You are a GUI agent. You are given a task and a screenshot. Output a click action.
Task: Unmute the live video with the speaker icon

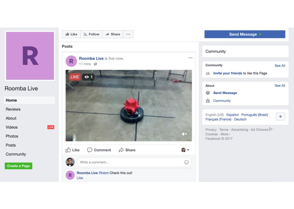click(x=184, y=134)
